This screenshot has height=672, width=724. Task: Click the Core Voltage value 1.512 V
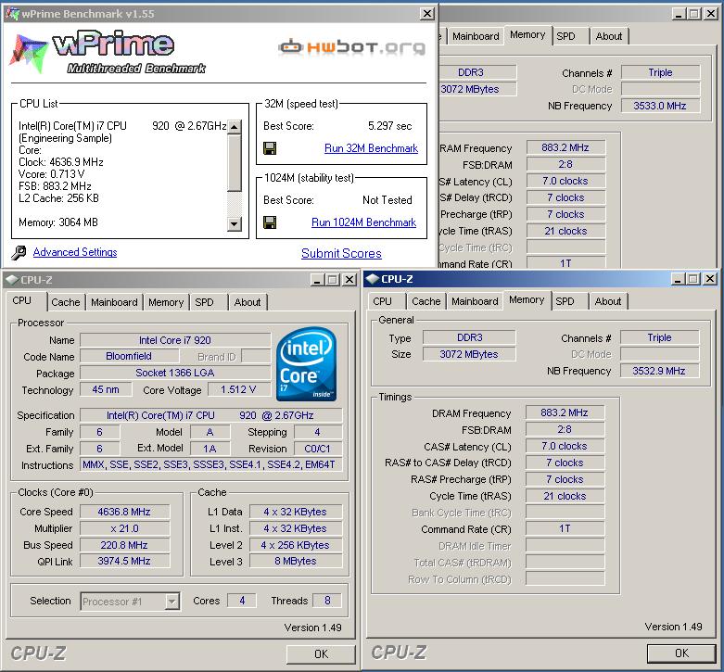click(x=238, y=389)
